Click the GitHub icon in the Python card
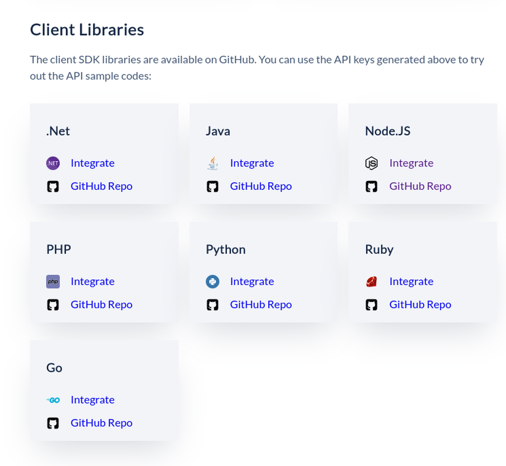Viewport: 506px width, 466px height. 212,305
